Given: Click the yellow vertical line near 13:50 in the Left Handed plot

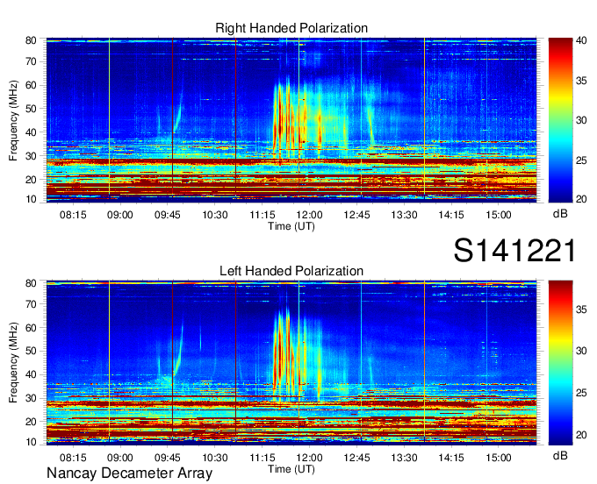Looking at the screenshot, I should pyautogui.click(x=425, y=361).
